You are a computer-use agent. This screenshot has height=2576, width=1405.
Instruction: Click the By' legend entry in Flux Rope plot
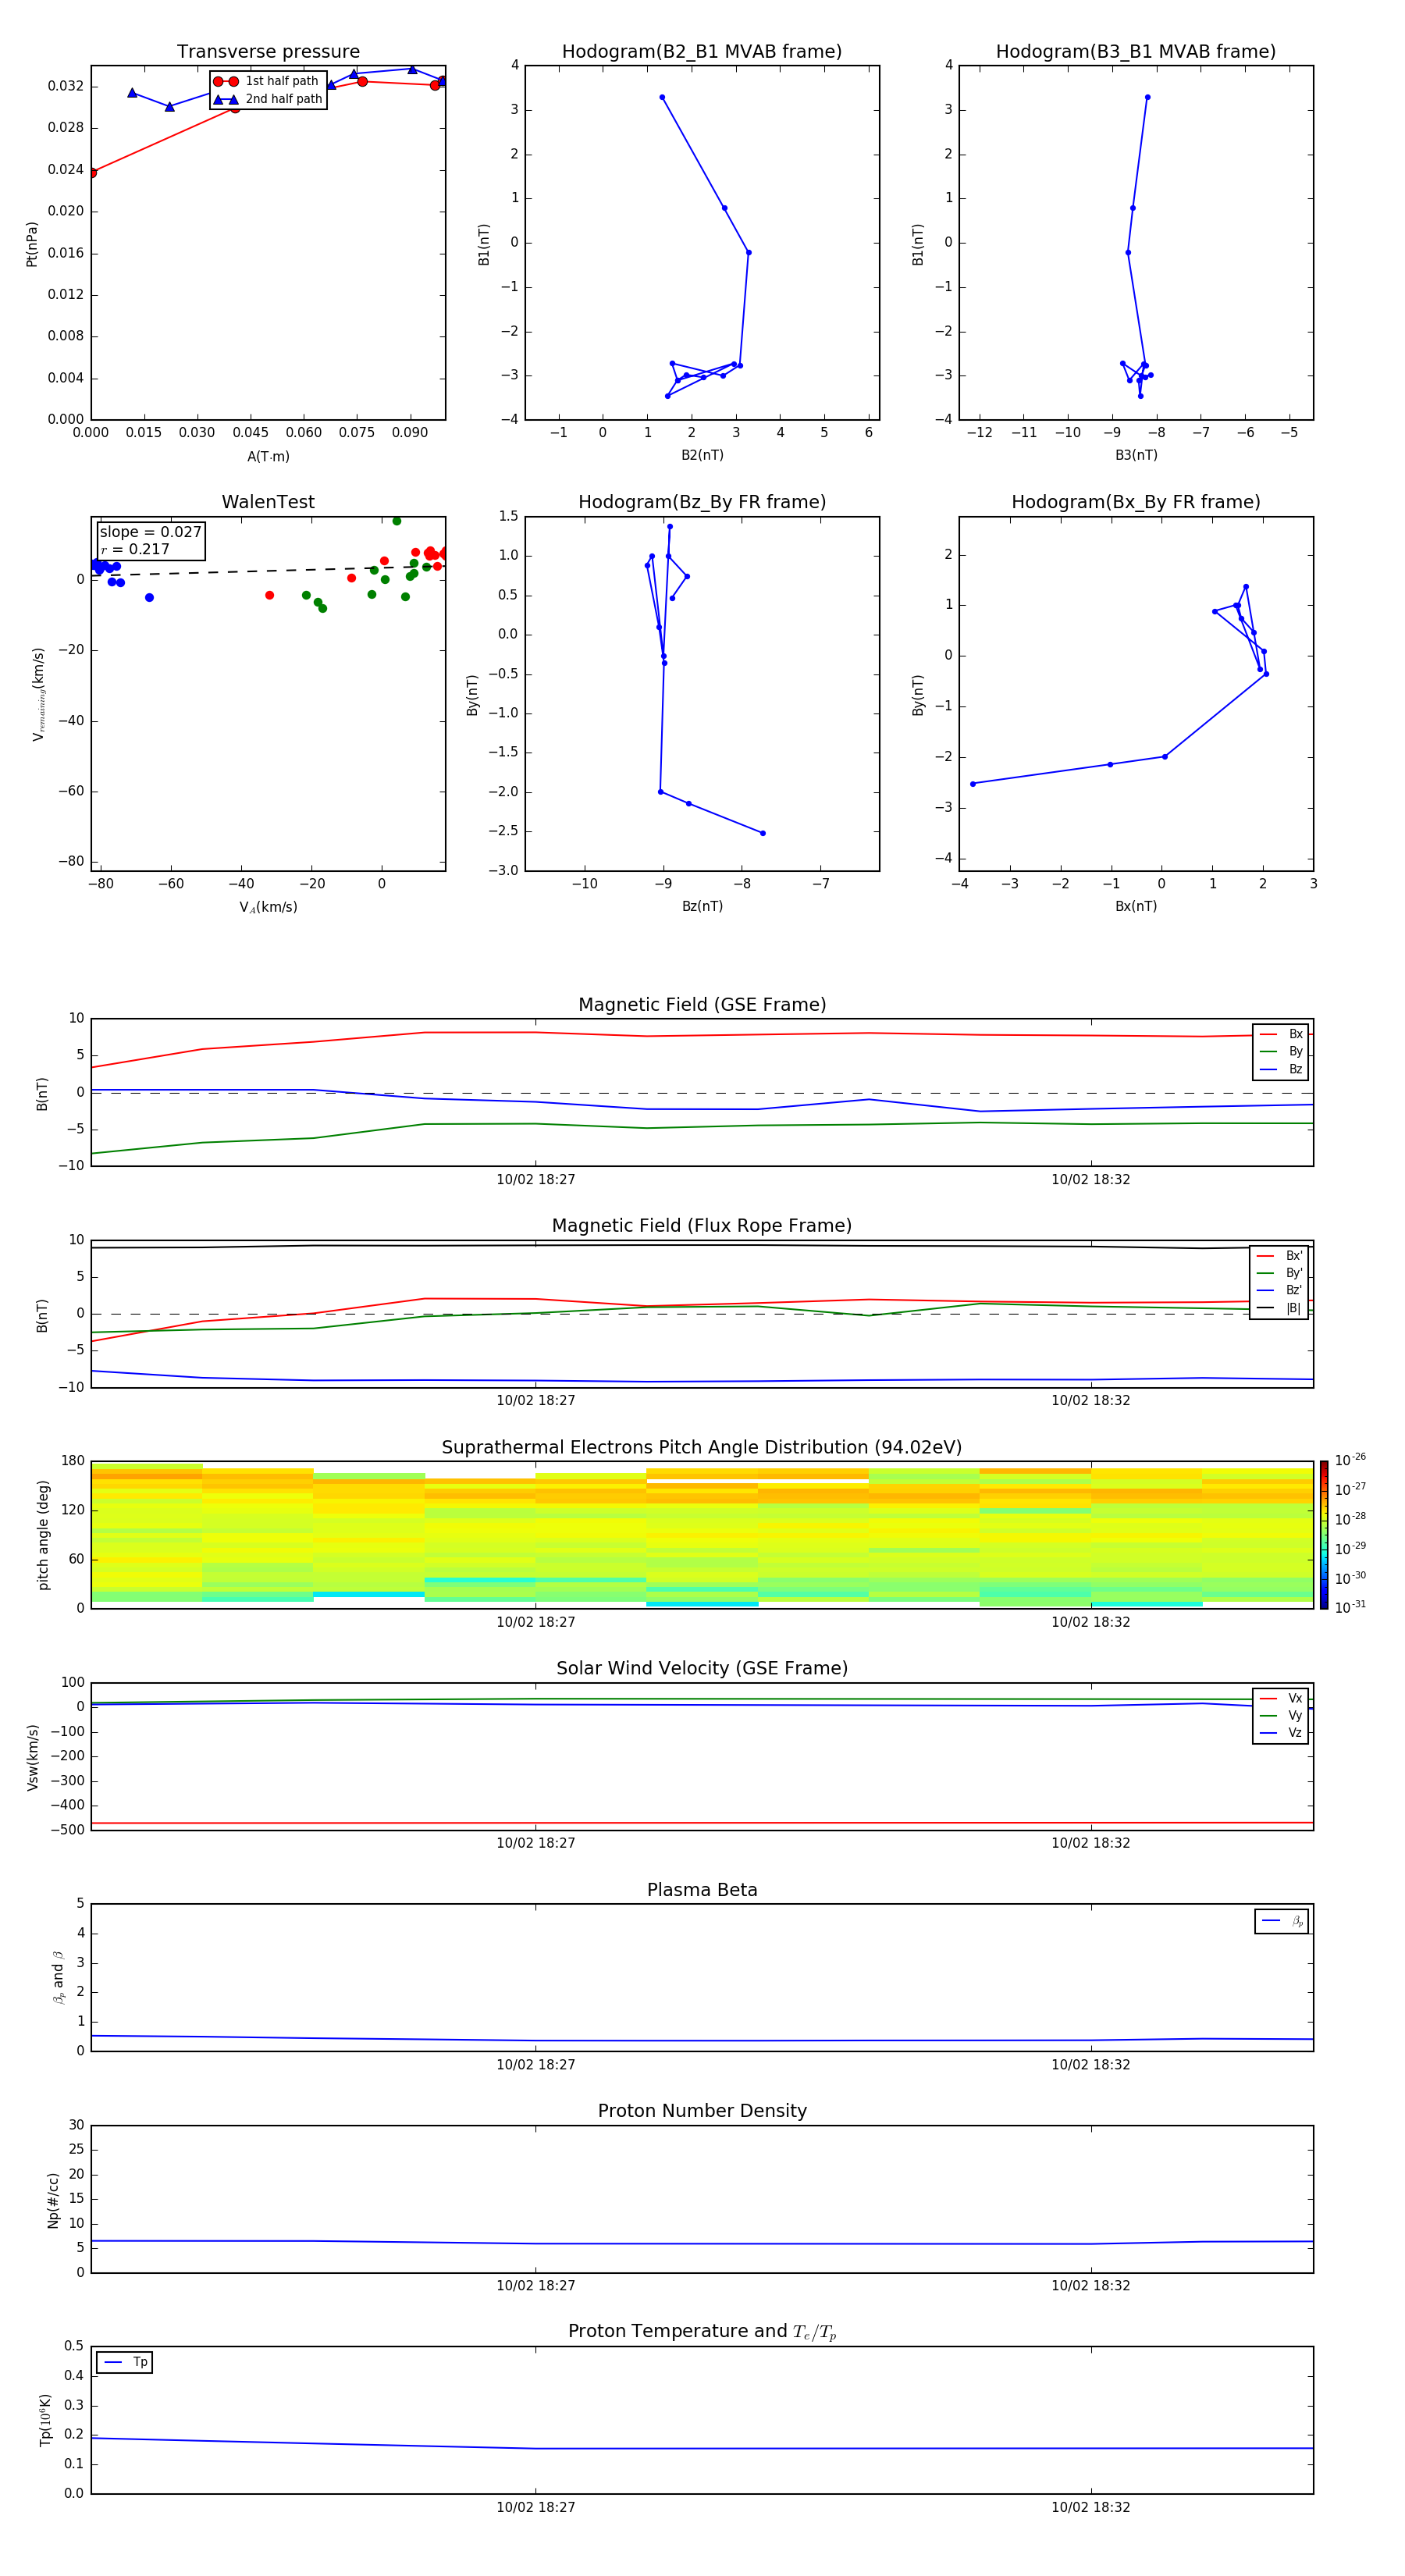(x=1279, y=1273)
